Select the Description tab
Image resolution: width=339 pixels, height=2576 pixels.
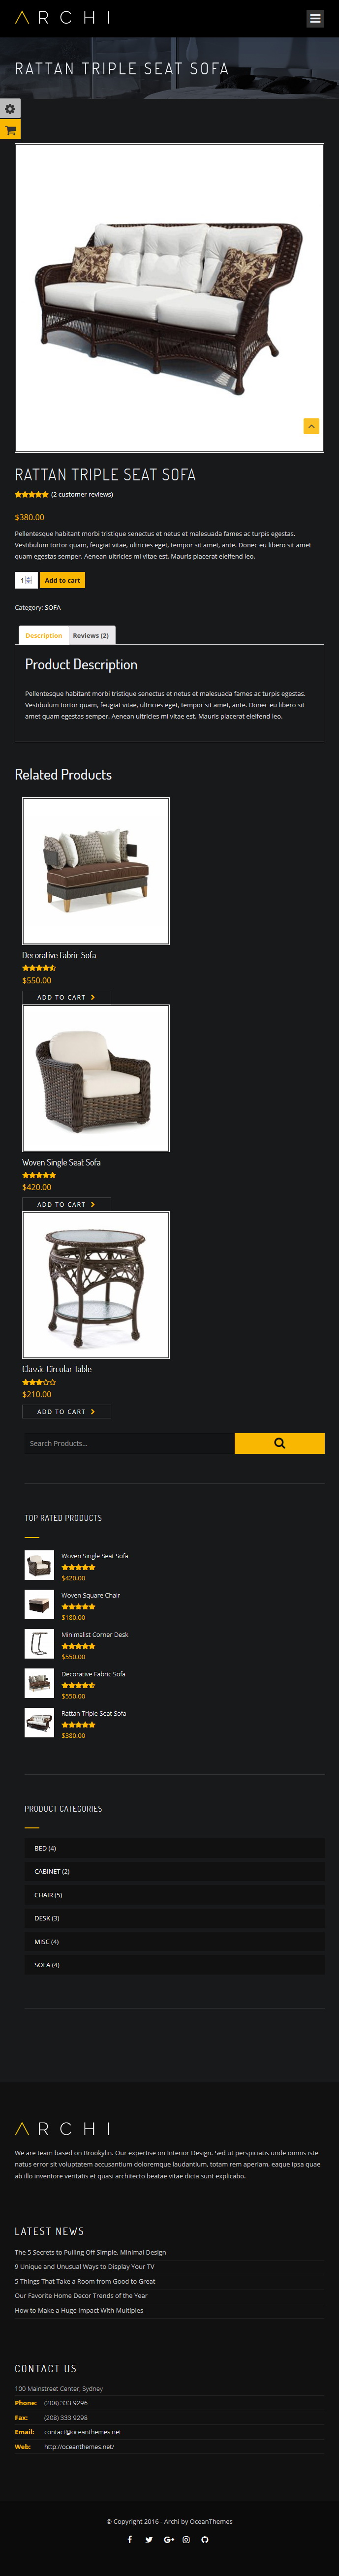[x=43, y=635]
